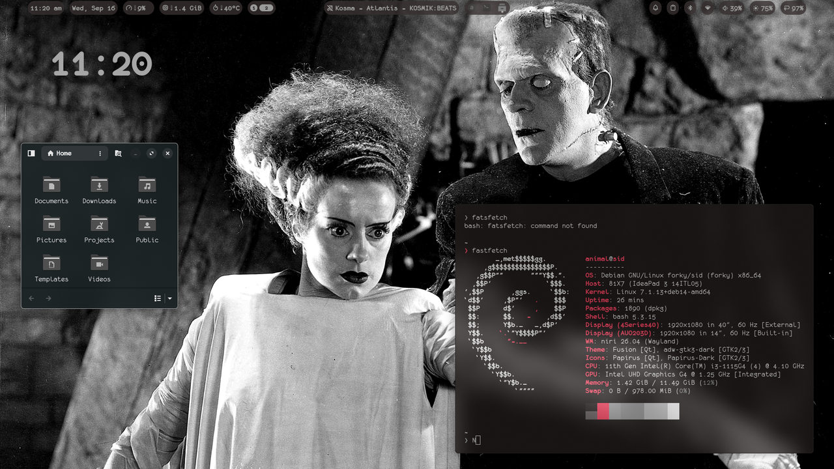Open the Projects folder

[x=99, y=229]
